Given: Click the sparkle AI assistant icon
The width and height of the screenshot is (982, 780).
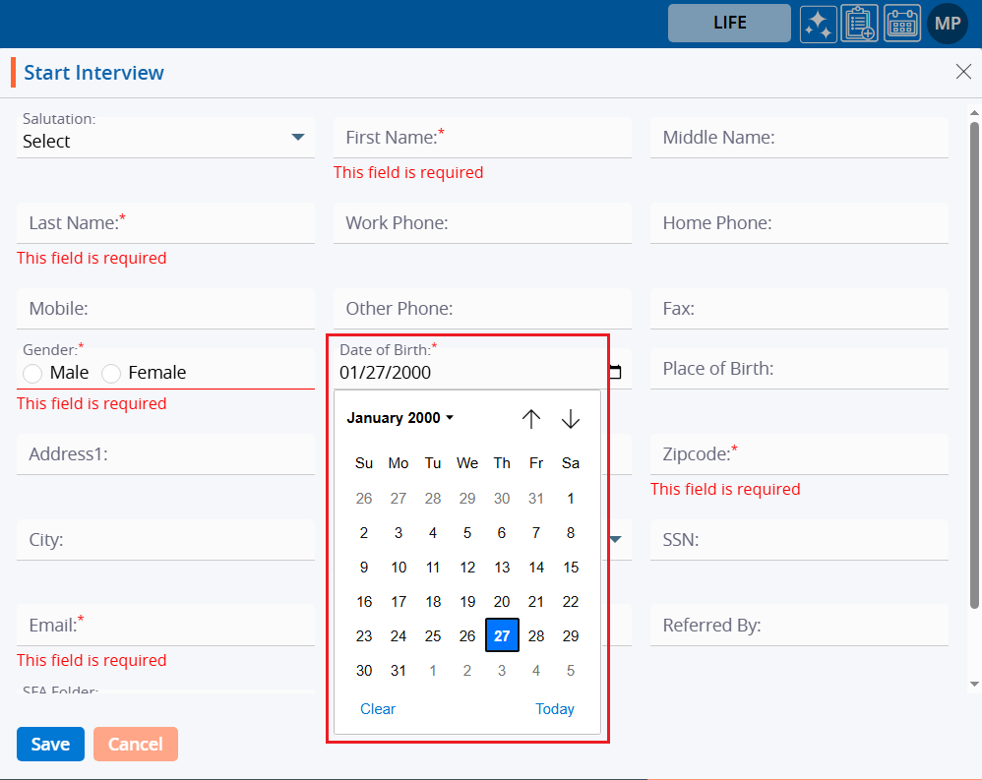Looking at the screenshot, I should tap(818, 24).
